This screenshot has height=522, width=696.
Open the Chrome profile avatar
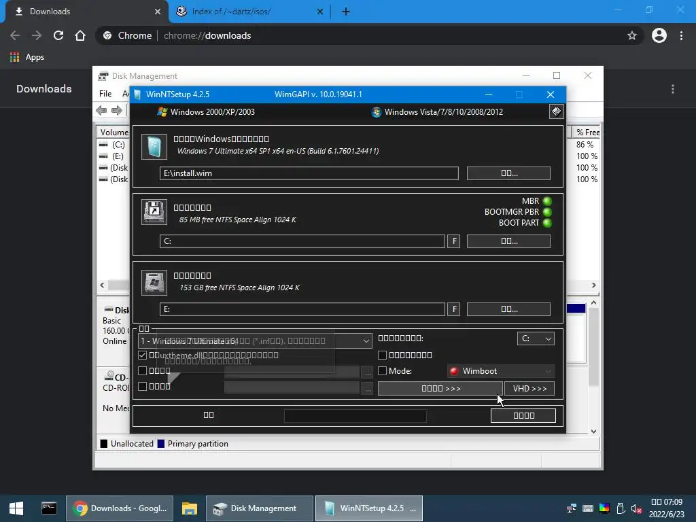pyautogui.click(x=659, y=35)
